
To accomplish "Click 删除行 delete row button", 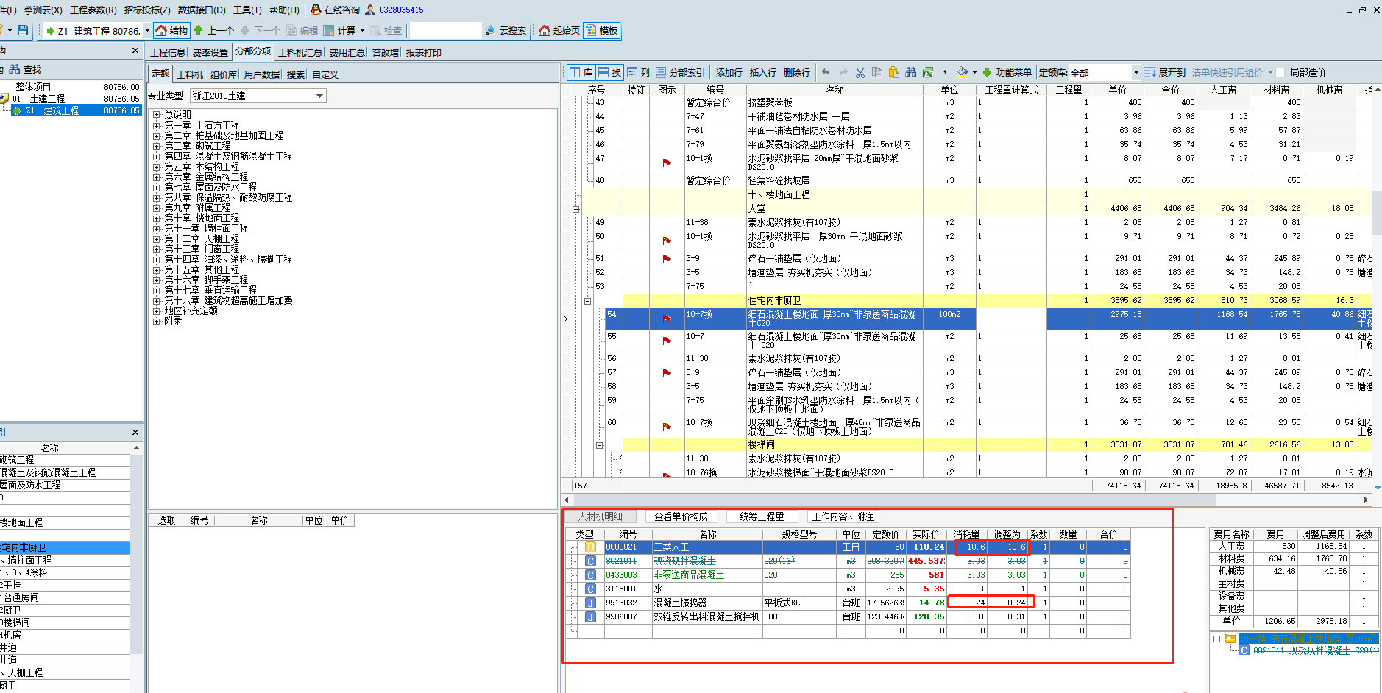I will coord(797,72).
